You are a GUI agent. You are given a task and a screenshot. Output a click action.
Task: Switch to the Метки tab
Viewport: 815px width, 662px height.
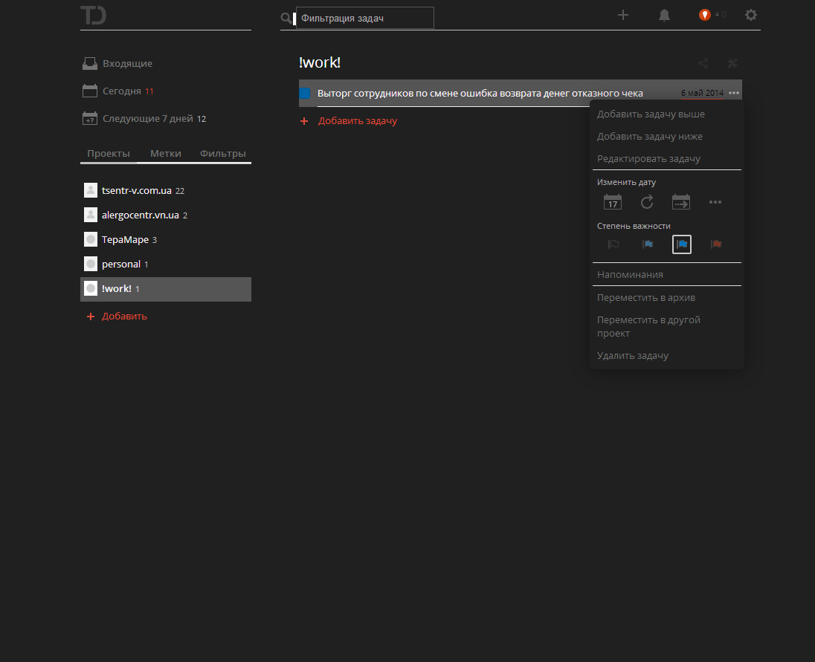[x=165, y=153]
